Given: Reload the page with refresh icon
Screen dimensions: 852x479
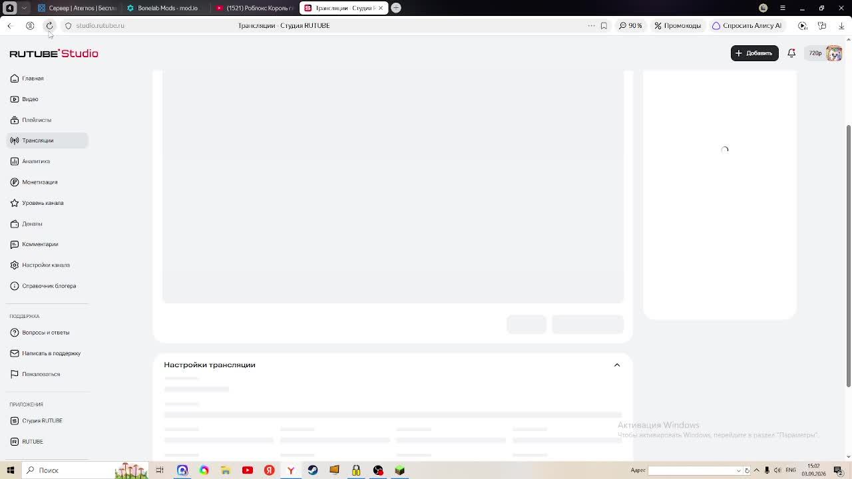Looking at the screenshot, I should (x=49, y=25).
